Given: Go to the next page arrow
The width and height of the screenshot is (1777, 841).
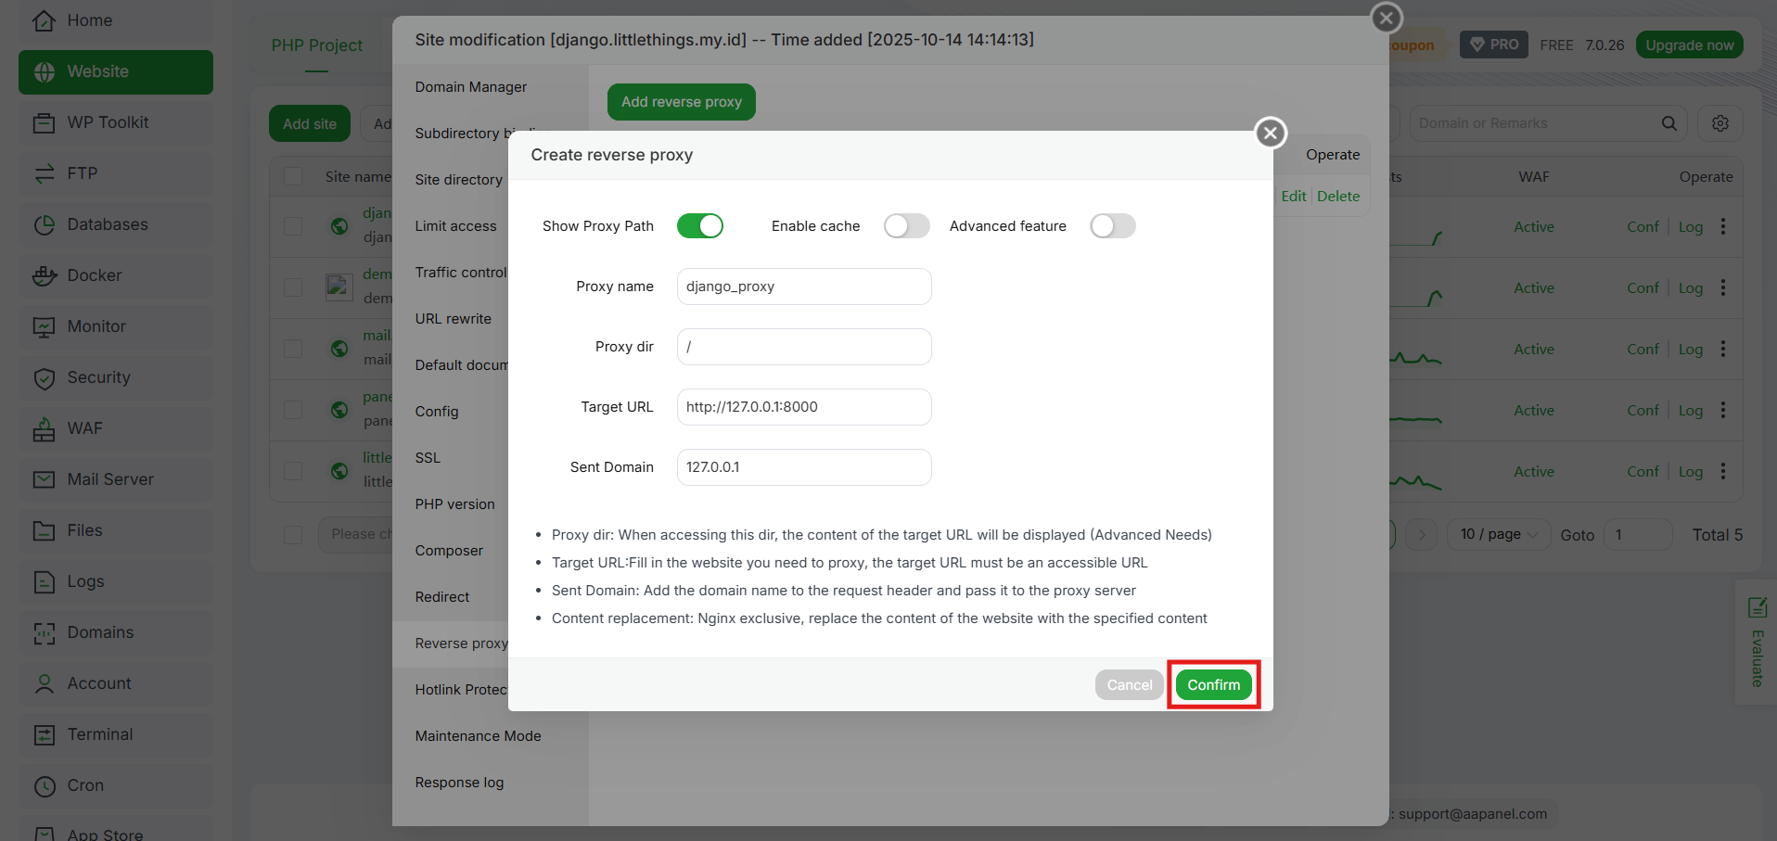Looking at the screenshot, I should pos(1422,534).
